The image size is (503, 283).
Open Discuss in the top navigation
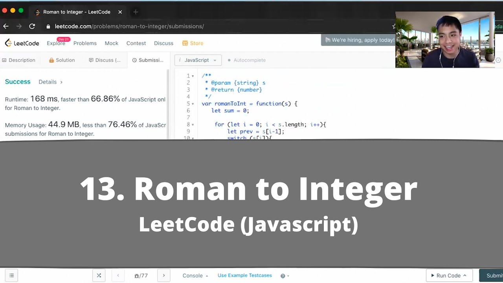(x=163, y=43)
